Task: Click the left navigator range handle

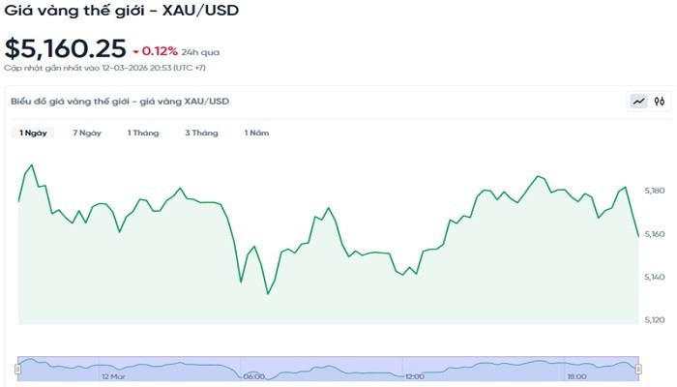Action: (x=18, y=369)
